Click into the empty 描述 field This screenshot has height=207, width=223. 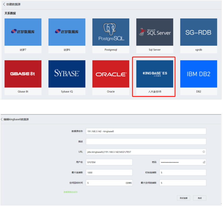(x=146, y=141)
